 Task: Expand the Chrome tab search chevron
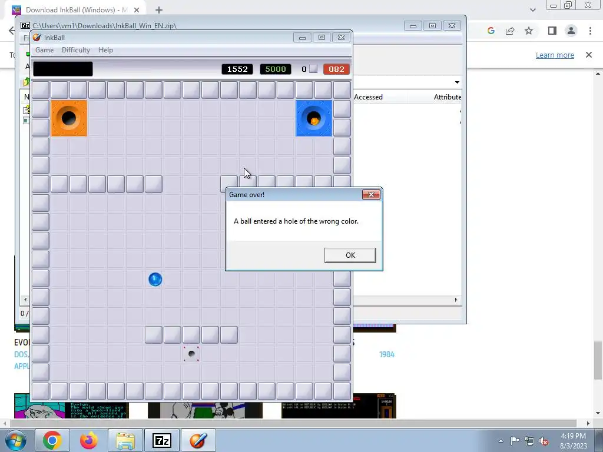(532, 10)
